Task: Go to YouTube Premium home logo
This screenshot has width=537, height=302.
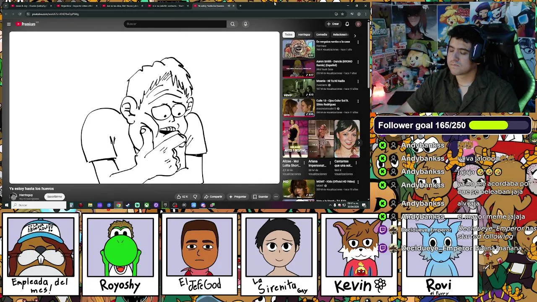Action: click(x=26, y=24)
